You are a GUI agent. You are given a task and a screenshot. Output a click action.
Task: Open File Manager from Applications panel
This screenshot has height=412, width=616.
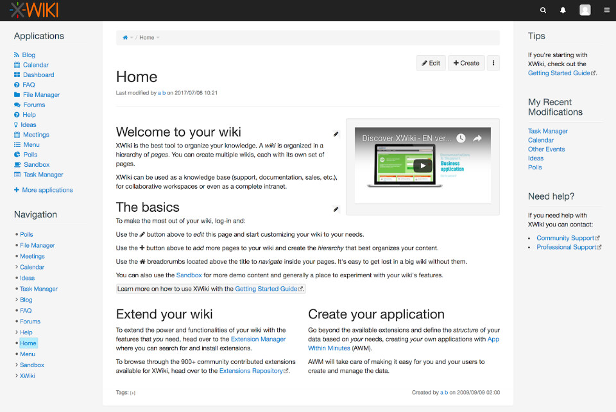41,95
